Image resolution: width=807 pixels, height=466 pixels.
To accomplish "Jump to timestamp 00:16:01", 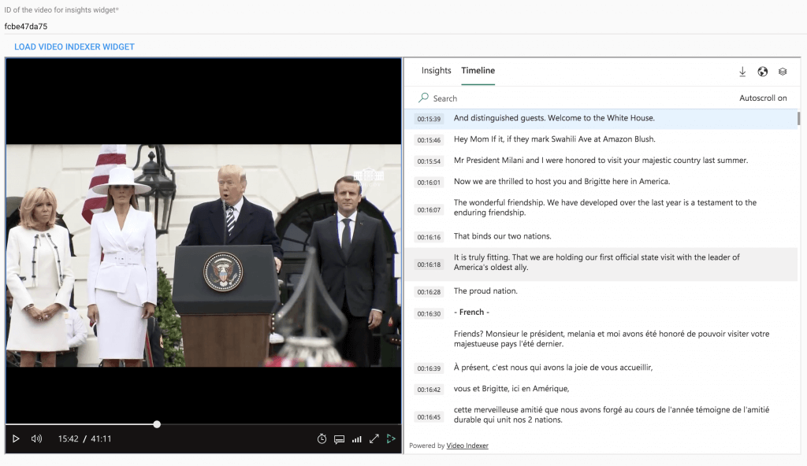I will [429, 182].
